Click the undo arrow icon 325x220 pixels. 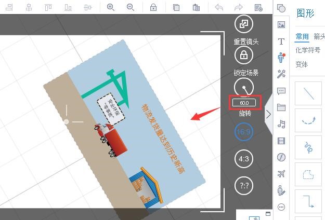click(x=219, y=7)
